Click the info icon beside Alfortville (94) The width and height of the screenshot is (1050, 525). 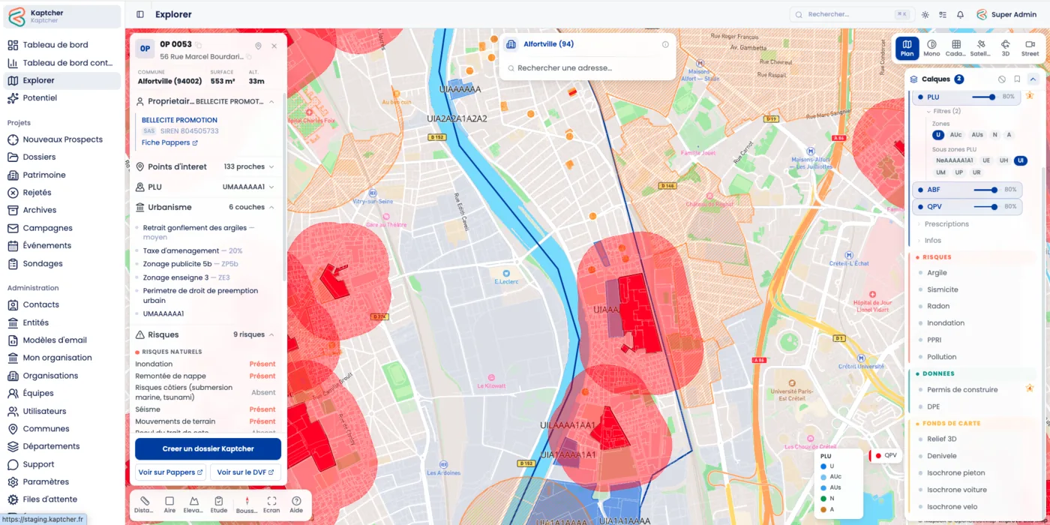pyautogui.click(x=665, y=44)
